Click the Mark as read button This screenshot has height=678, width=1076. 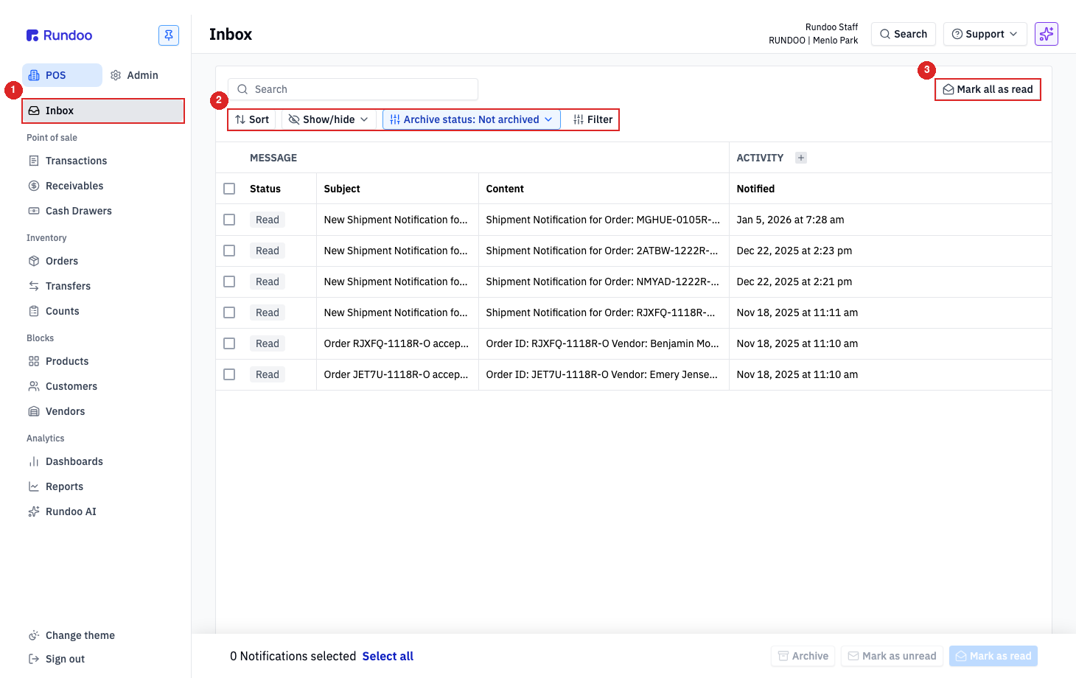(993, 656)
